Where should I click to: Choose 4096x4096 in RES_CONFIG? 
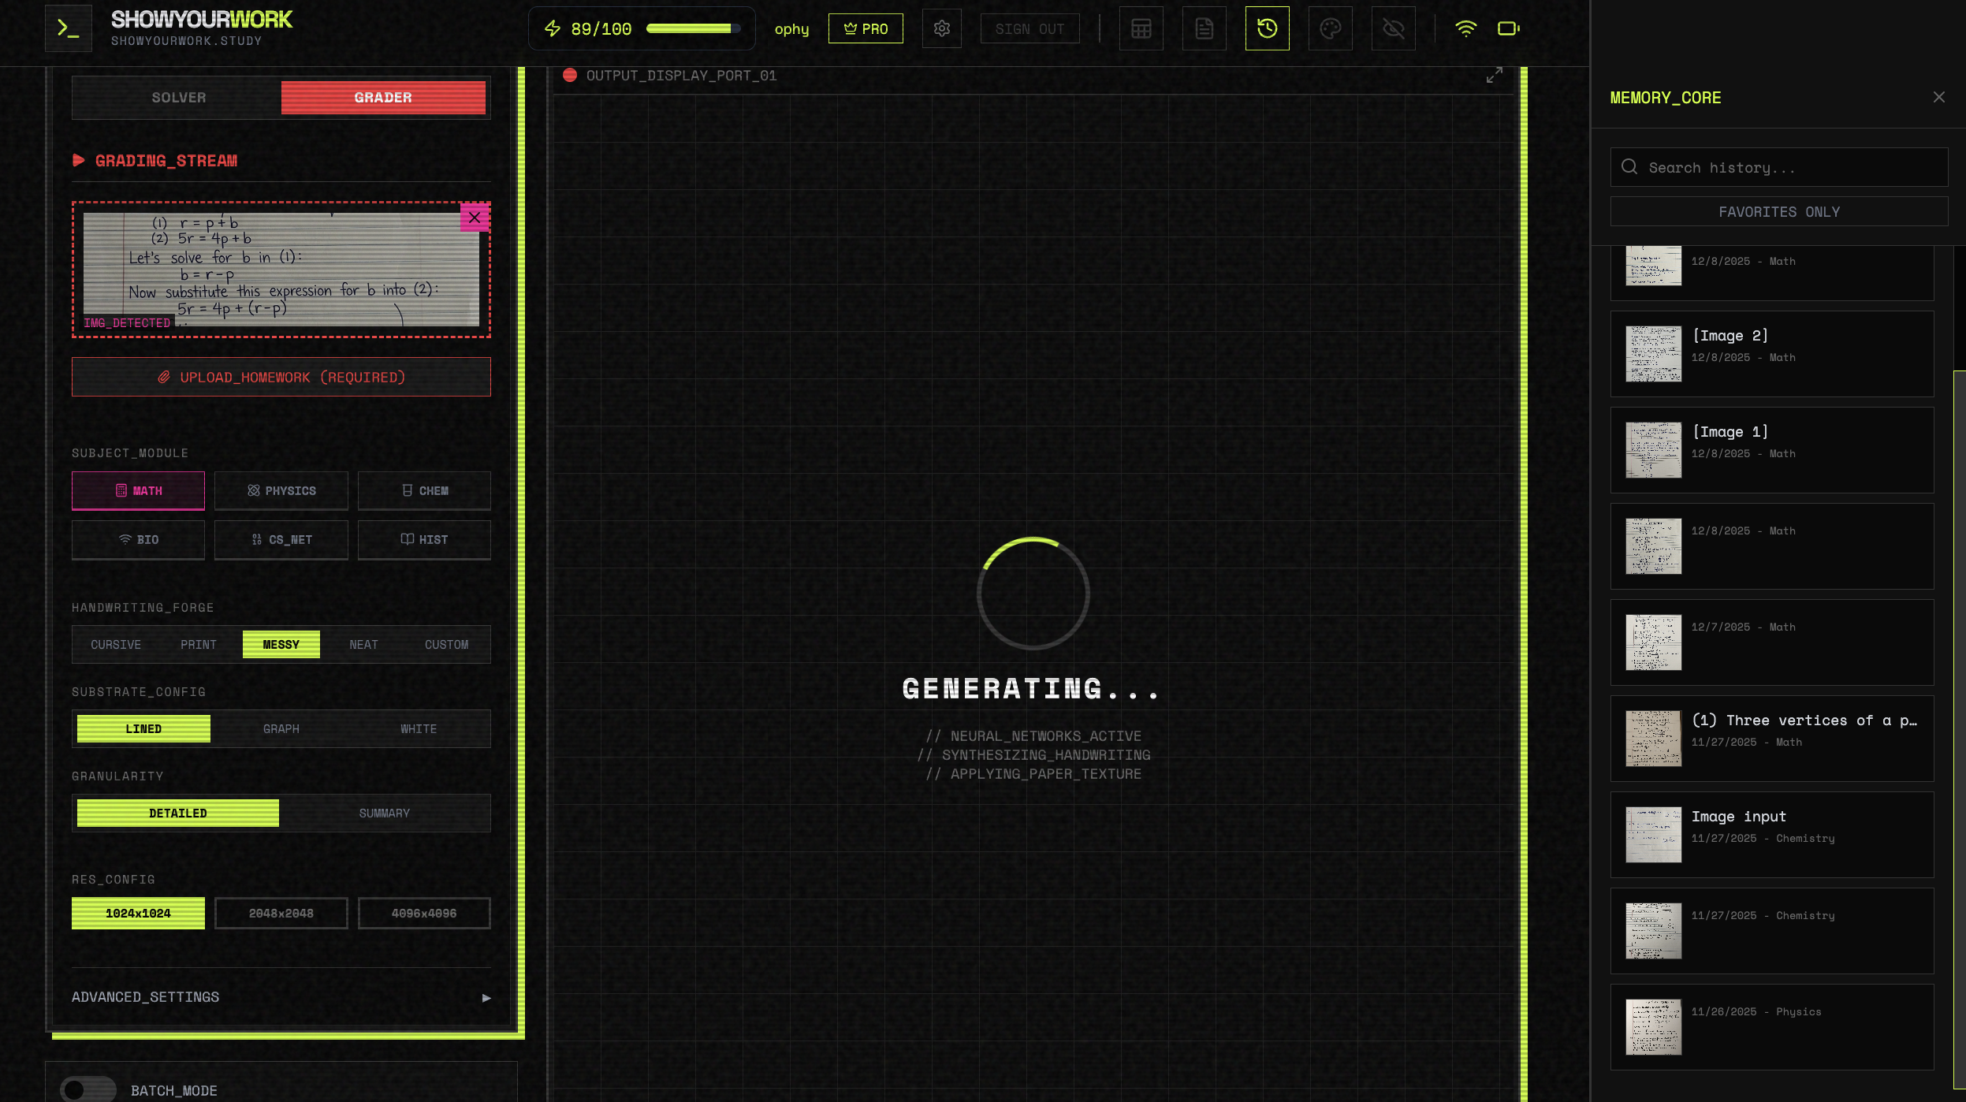[423, 912]
